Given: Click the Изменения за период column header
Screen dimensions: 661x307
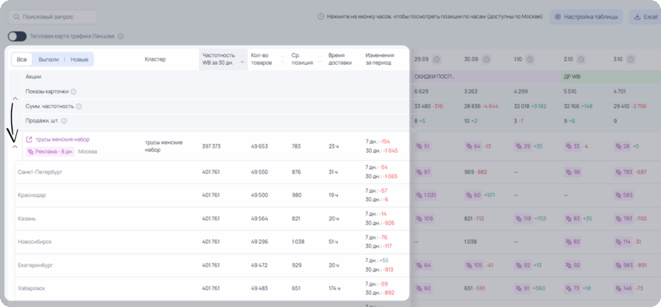Looking at the screenshot, I should [380, 59].
